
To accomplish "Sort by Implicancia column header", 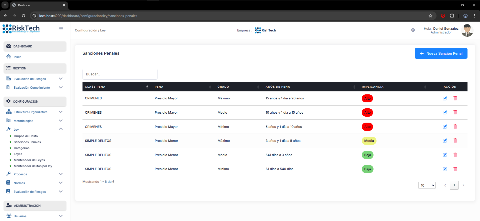I will (425, 87).
